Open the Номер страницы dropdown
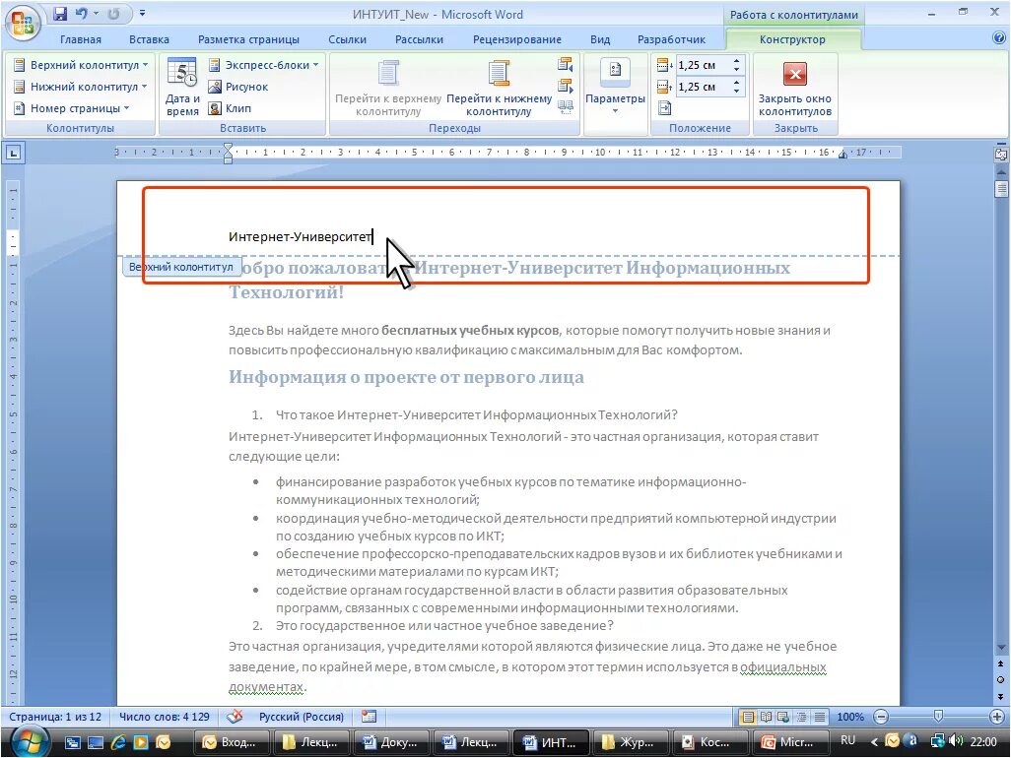Image resolution: width=1011 pixels, height=758 pixels. click(72, 108)
